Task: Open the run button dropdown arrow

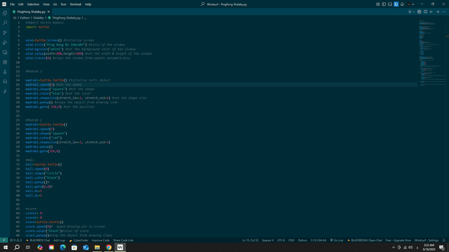Action: click(414, 12)
